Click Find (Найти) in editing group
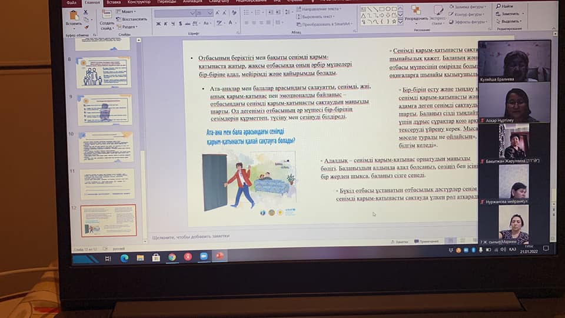The image size is (565, 318). coord(506,6)
